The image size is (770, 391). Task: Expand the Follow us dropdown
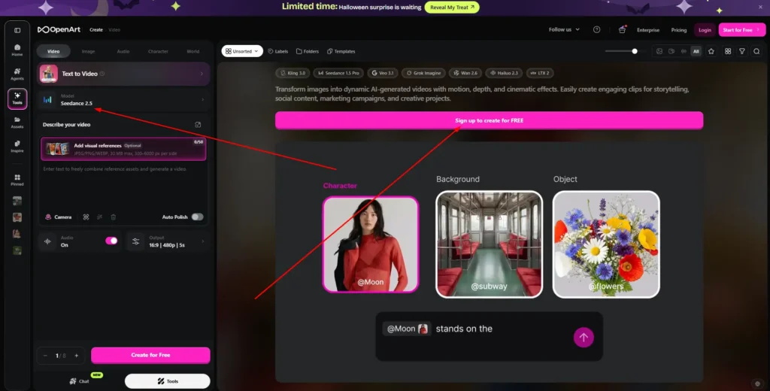pyautogui.click(x=564, y=29)
